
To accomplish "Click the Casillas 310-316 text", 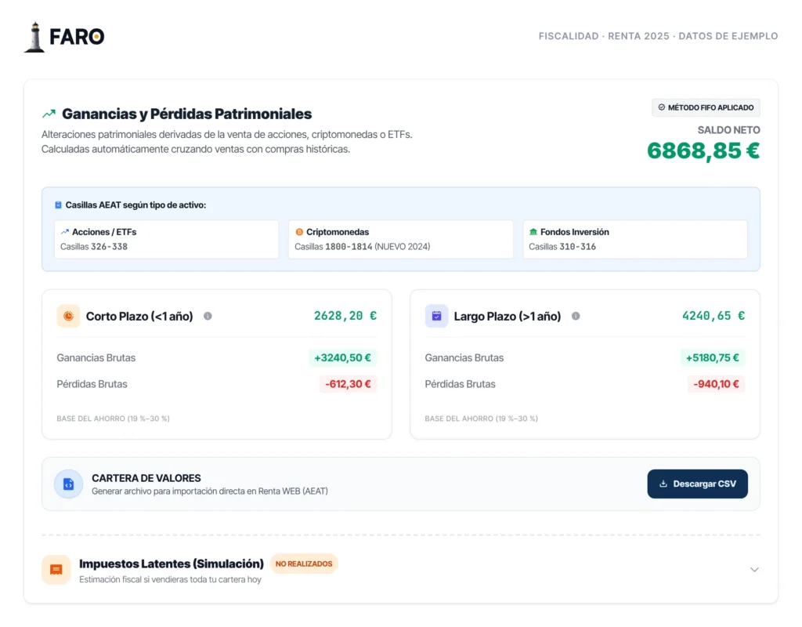I will [x=562, y=247].
